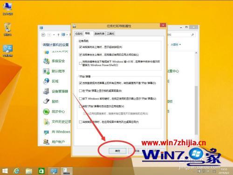Launch Internet Explorer from the taskbar
This screenshot has height=175, width=233.
(16, 171)
